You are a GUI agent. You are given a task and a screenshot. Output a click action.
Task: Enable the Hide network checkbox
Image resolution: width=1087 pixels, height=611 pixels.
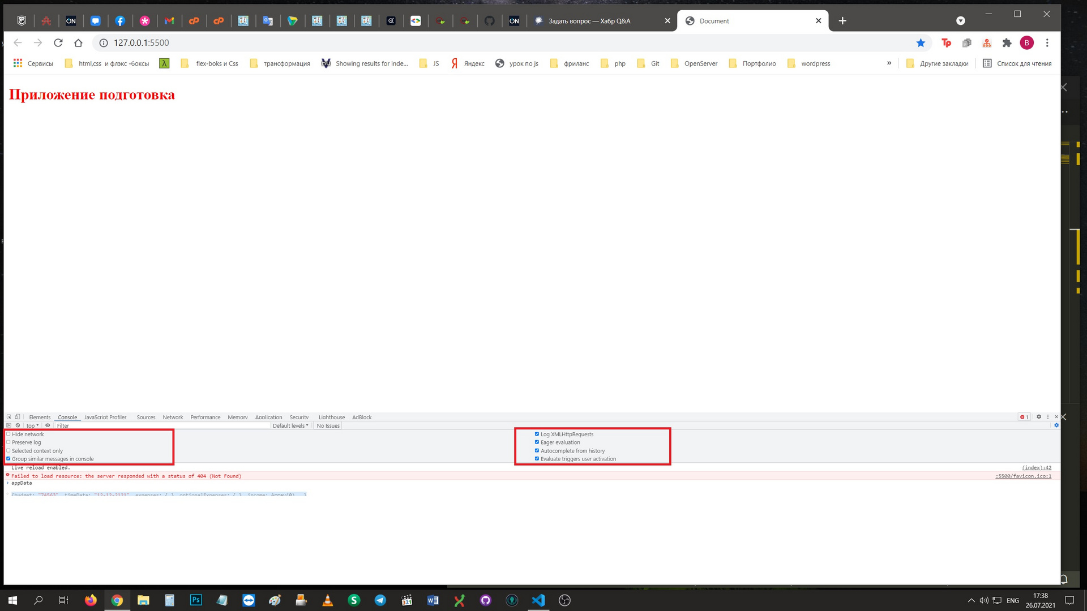[x=8, y=434]
